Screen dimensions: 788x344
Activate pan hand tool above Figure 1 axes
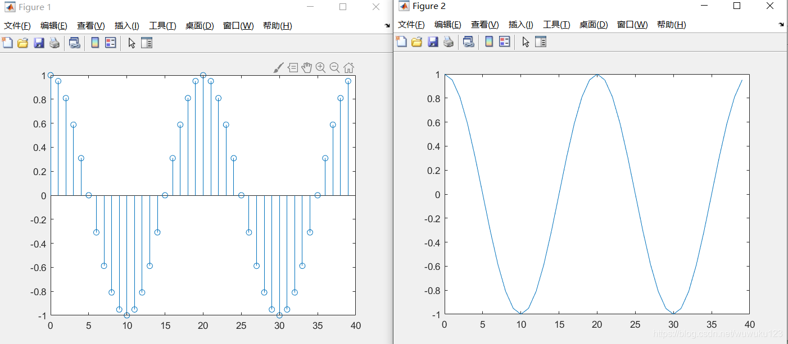(x=306, y=68)
